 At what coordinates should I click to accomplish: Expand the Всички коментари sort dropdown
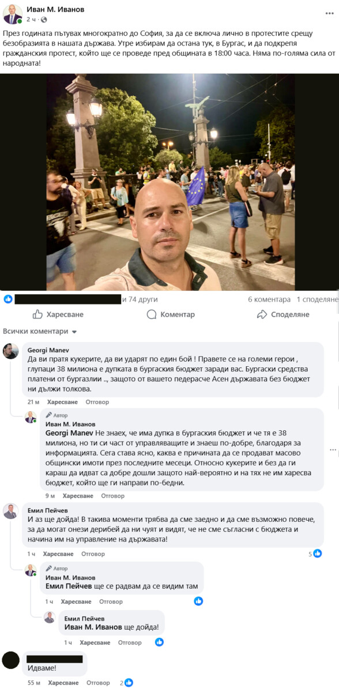(40, 332)
